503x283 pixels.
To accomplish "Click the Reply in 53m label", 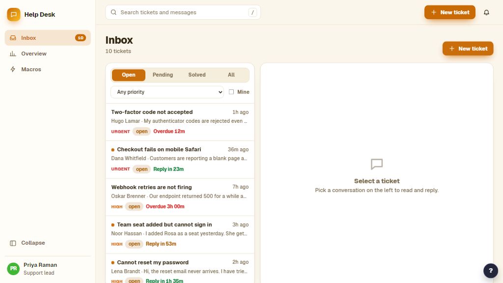I will click(x=161, y=244).
